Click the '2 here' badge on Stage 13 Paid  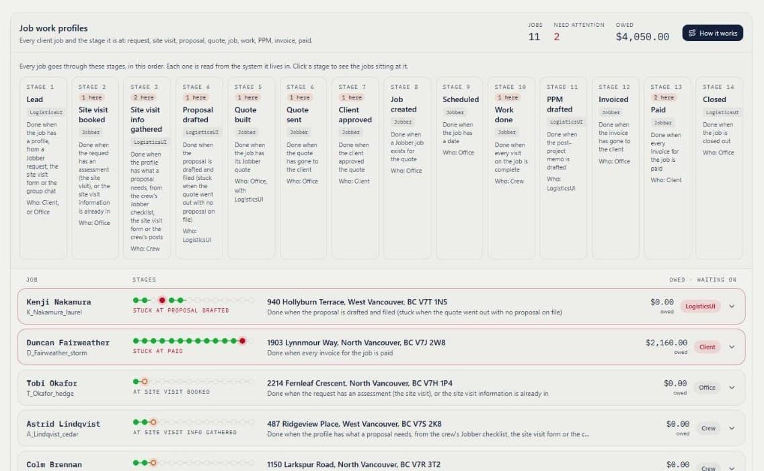[664, 97]
